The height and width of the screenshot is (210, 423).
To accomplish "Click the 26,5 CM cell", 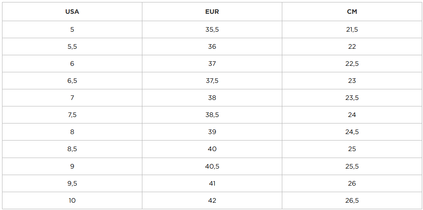I will click(352, 201).
